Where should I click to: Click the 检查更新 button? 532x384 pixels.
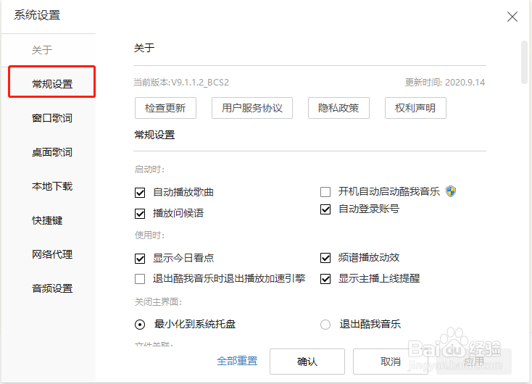pyautogui.click(x=165, y=108)
